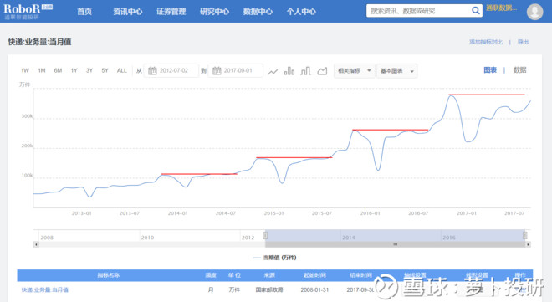
Task: Select the 3Y time range
Action: point(89,71)
